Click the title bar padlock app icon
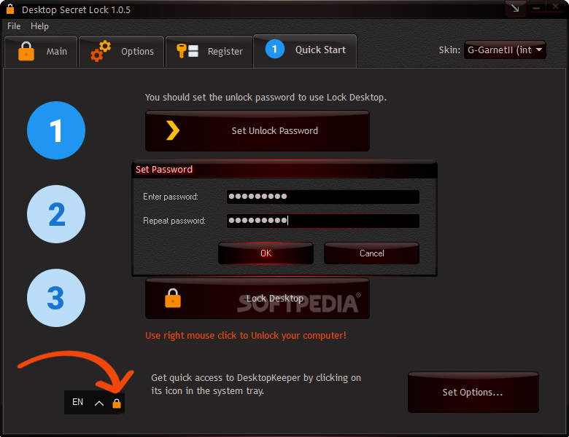569x437 pixels. [10, 9]
